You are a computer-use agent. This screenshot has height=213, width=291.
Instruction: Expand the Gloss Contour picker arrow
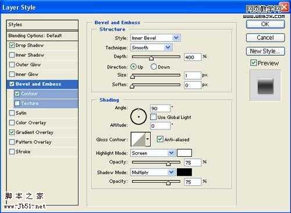148,139
